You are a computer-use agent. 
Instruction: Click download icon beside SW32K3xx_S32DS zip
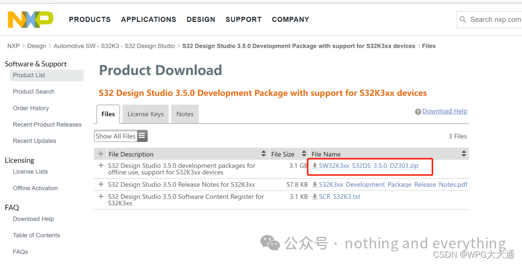tap(315, 166)
